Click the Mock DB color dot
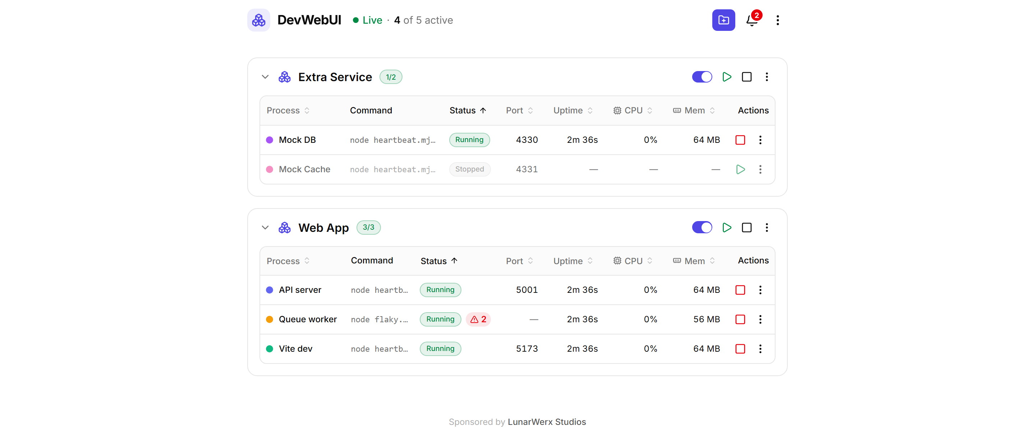 [270, 140]
